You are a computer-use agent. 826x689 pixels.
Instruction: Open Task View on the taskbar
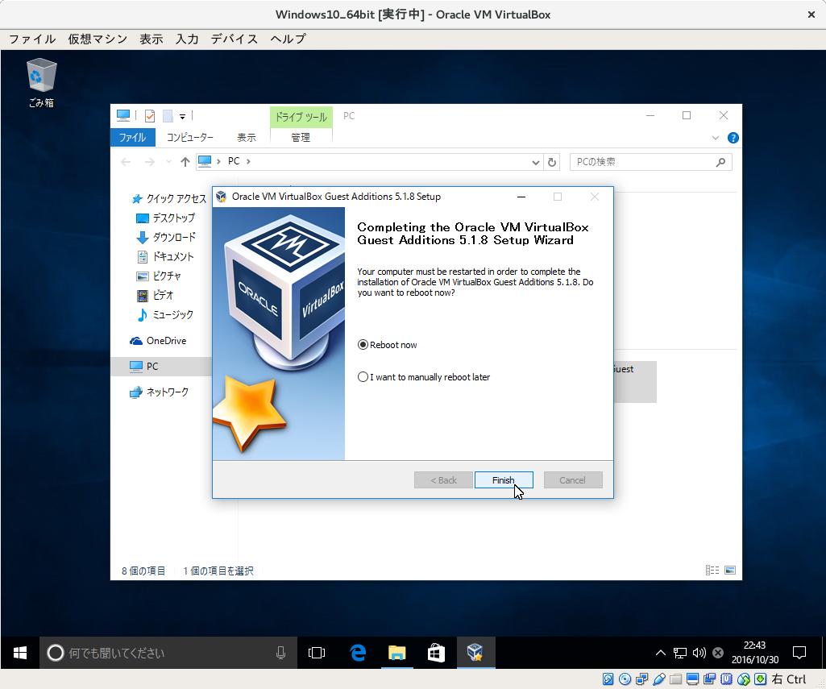pos(317,654)
